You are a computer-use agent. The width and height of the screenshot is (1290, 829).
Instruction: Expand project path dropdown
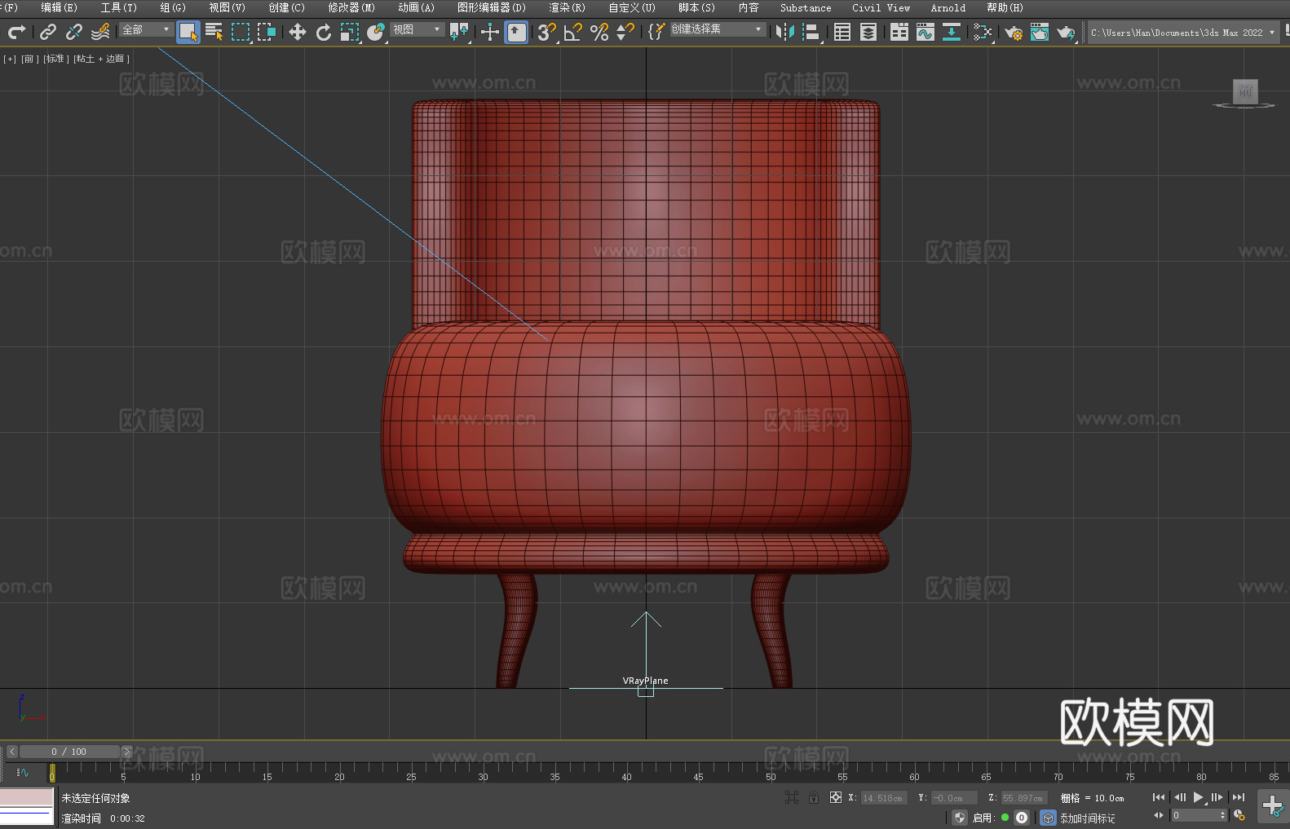pyautogui.click(x=1271, y=33)
